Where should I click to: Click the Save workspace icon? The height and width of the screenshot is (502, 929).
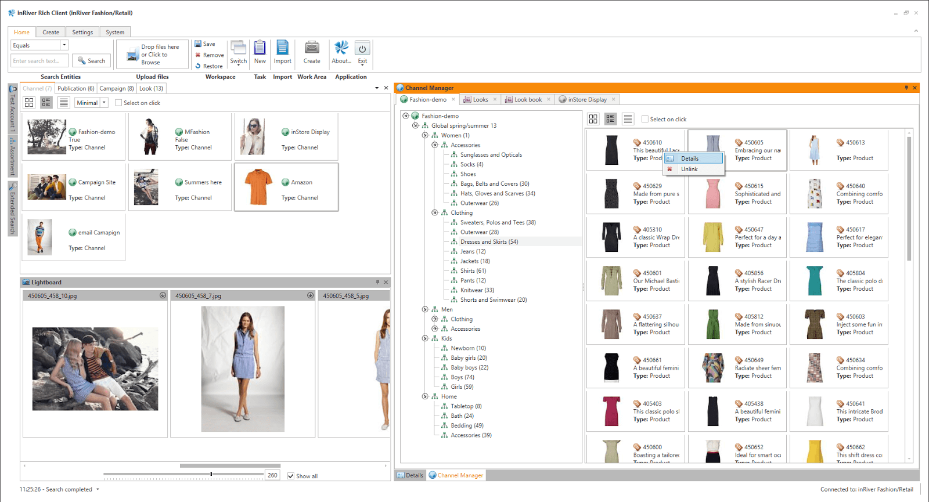tap(205, 44)
